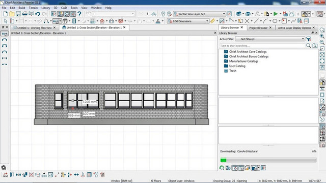
Task: Switch to Active Layer Display Options tab
Action: [x=294, y=27]
